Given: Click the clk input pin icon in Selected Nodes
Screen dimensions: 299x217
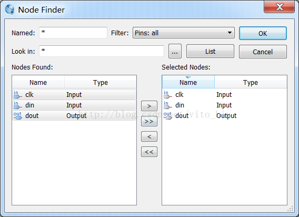Looking at the screenshot, I should tap(168, 95).
